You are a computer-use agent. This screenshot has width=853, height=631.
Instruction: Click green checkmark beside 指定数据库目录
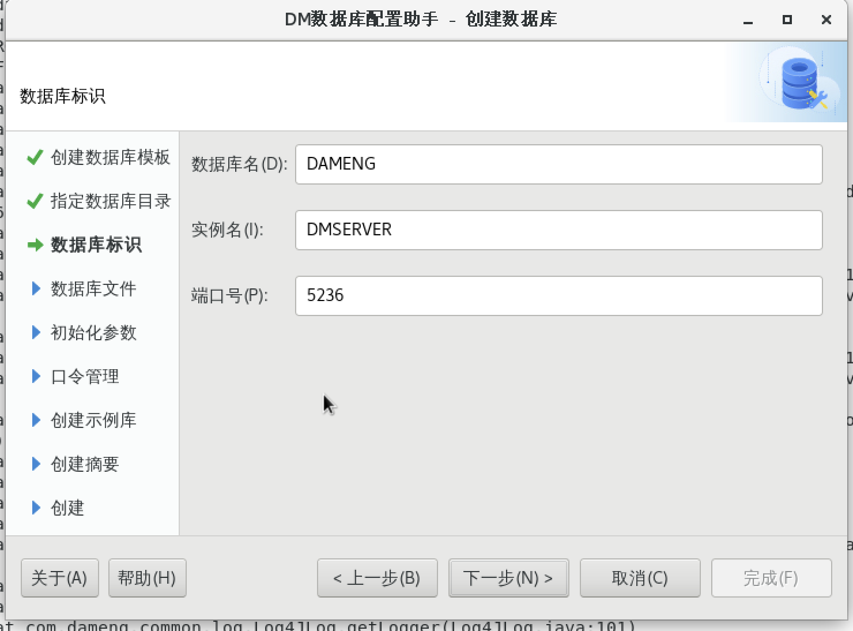[35, 201]
